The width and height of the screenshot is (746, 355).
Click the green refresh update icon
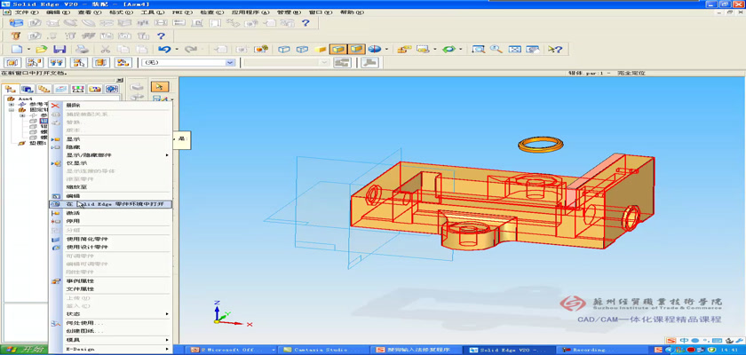click(448, 49)
